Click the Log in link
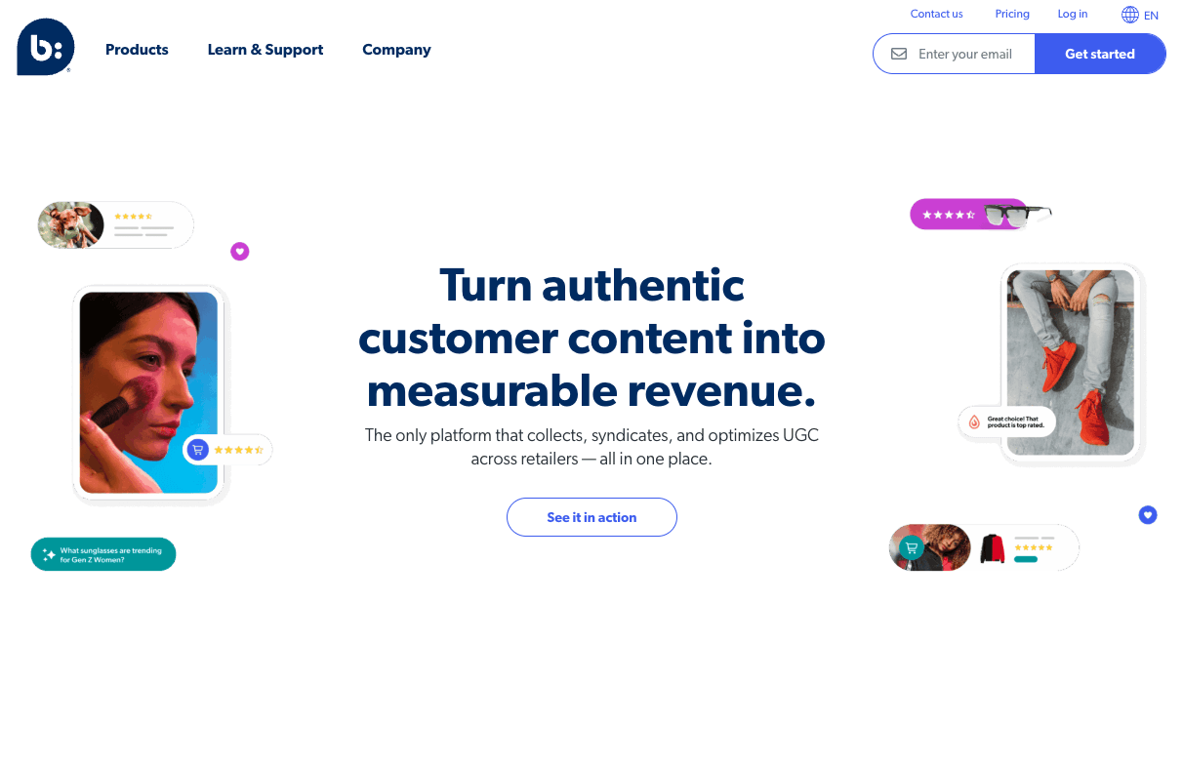The height and width of the screenshot is (763, 1183). [x=1072, y=14]
